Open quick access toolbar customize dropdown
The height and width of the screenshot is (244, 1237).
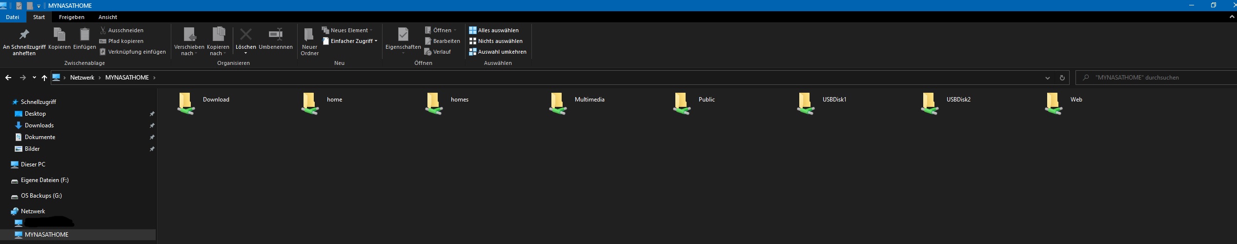point(39,6)
